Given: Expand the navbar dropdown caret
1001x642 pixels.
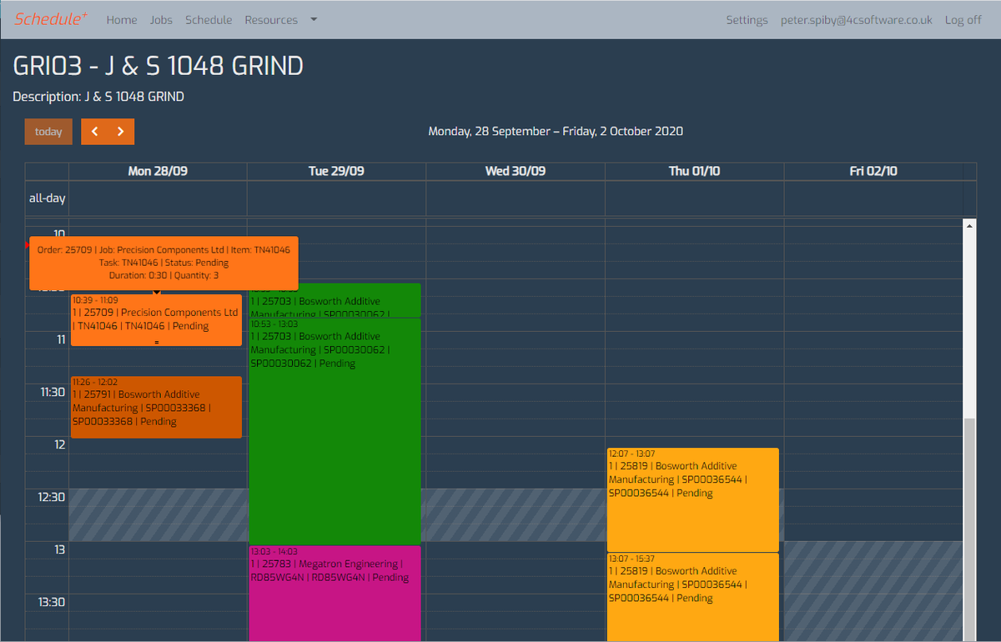Looking at the screenshot, I should [314, 20].
